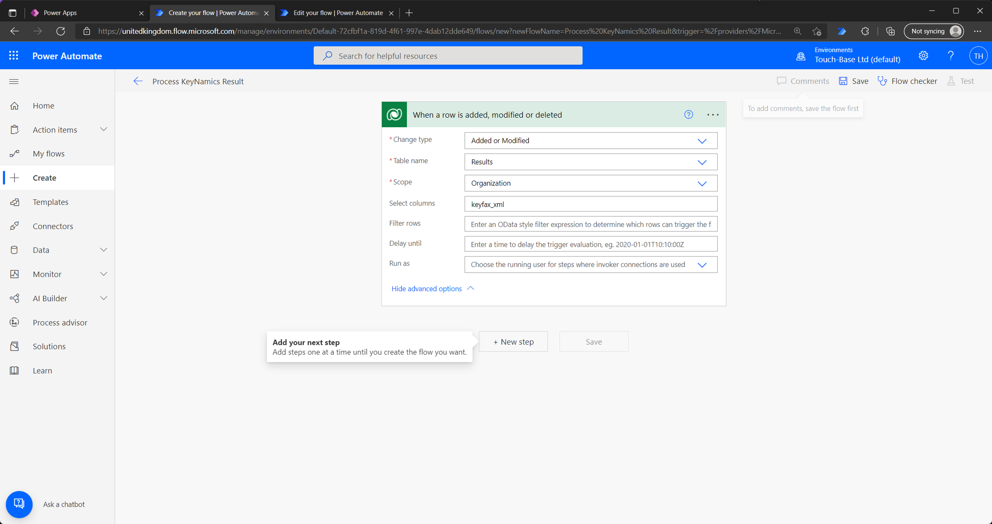Image resolution: width=992 pixels, height=524 pixels.
Task: Click the trigger help question mark icon
Action: tap(688, 114)
